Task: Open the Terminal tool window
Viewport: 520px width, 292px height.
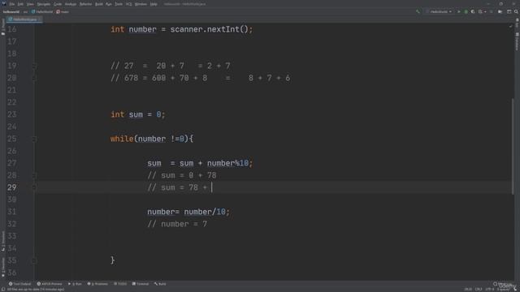Action: click(141, 284)
